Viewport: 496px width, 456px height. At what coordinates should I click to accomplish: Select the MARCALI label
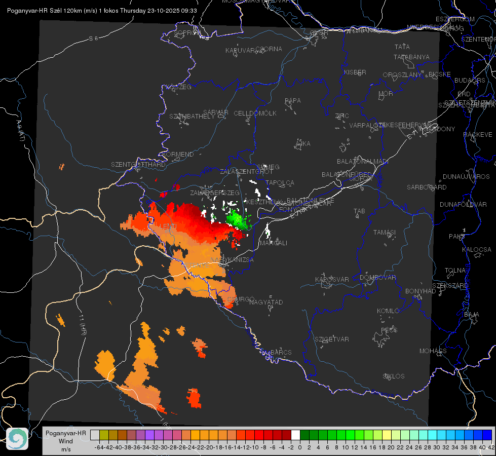coord(274,243)
